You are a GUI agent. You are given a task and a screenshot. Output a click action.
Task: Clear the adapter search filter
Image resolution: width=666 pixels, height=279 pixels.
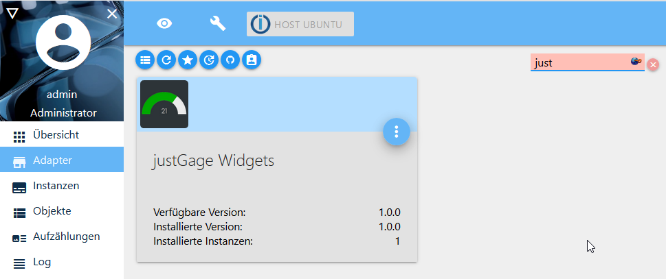tap(653, 64)
